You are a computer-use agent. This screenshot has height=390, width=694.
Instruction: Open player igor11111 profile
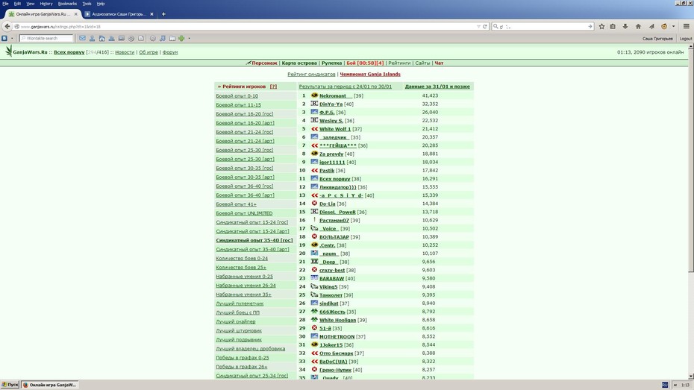point(332,163)
